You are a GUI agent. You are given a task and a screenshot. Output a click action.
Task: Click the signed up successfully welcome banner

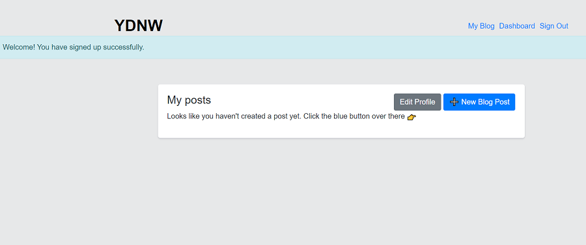(293, 47)
